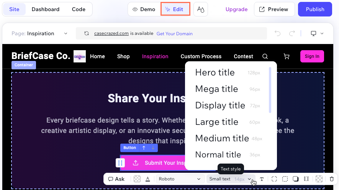Switch to Demo mode
Viewport: 339px width, 190px height.
tap(144, 9)
